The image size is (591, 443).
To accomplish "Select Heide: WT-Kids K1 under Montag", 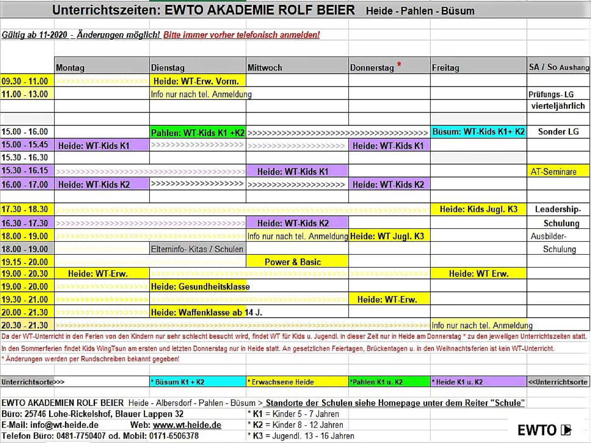I will pyautogui.click(x=102, y=145).
